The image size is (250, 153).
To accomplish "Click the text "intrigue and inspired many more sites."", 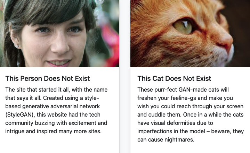I will pos(54,131).
